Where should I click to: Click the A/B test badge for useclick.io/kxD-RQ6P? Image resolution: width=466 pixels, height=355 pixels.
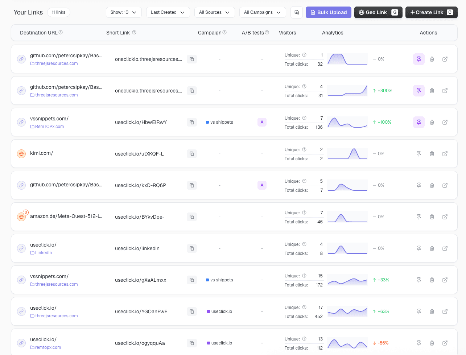coord(262,185)
